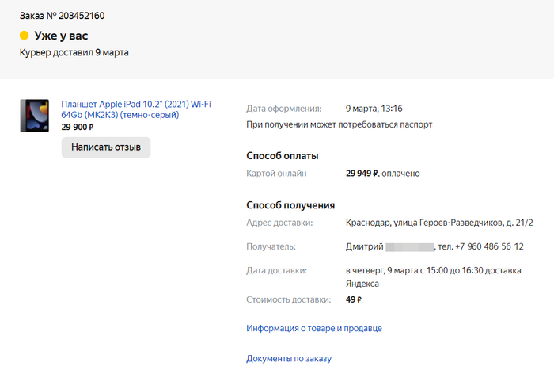554x370 pixels.
Task: Click the 29 900 ₽ product price
Action: (78, 127)
